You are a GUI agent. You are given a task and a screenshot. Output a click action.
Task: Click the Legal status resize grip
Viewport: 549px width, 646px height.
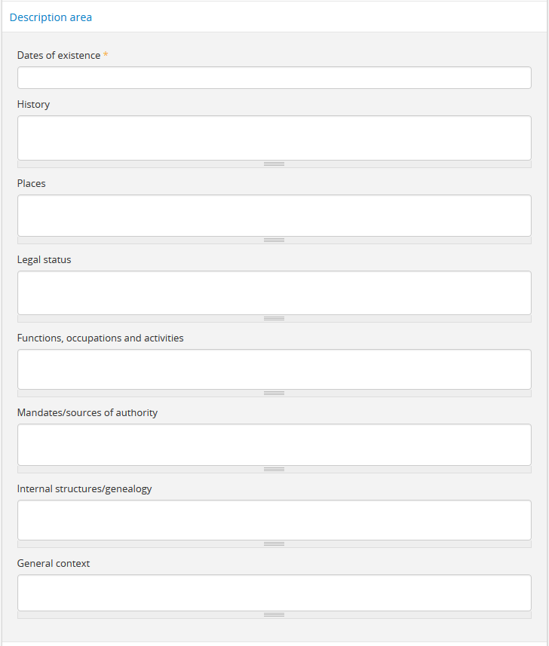click(274, 318)
